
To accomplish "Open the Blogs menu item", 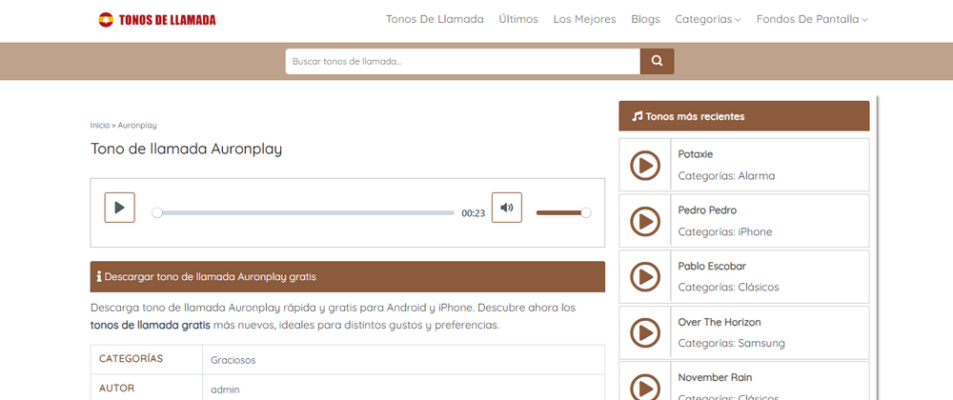I will (x=645, y=19).
